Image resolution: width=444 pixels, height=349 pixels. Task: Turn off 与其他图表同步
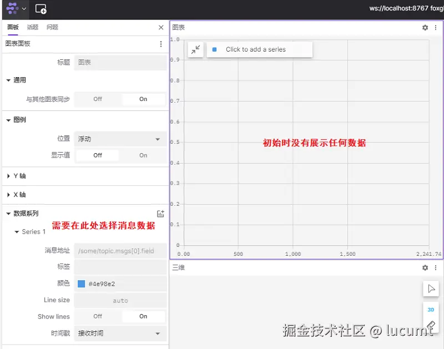[97, 99]
